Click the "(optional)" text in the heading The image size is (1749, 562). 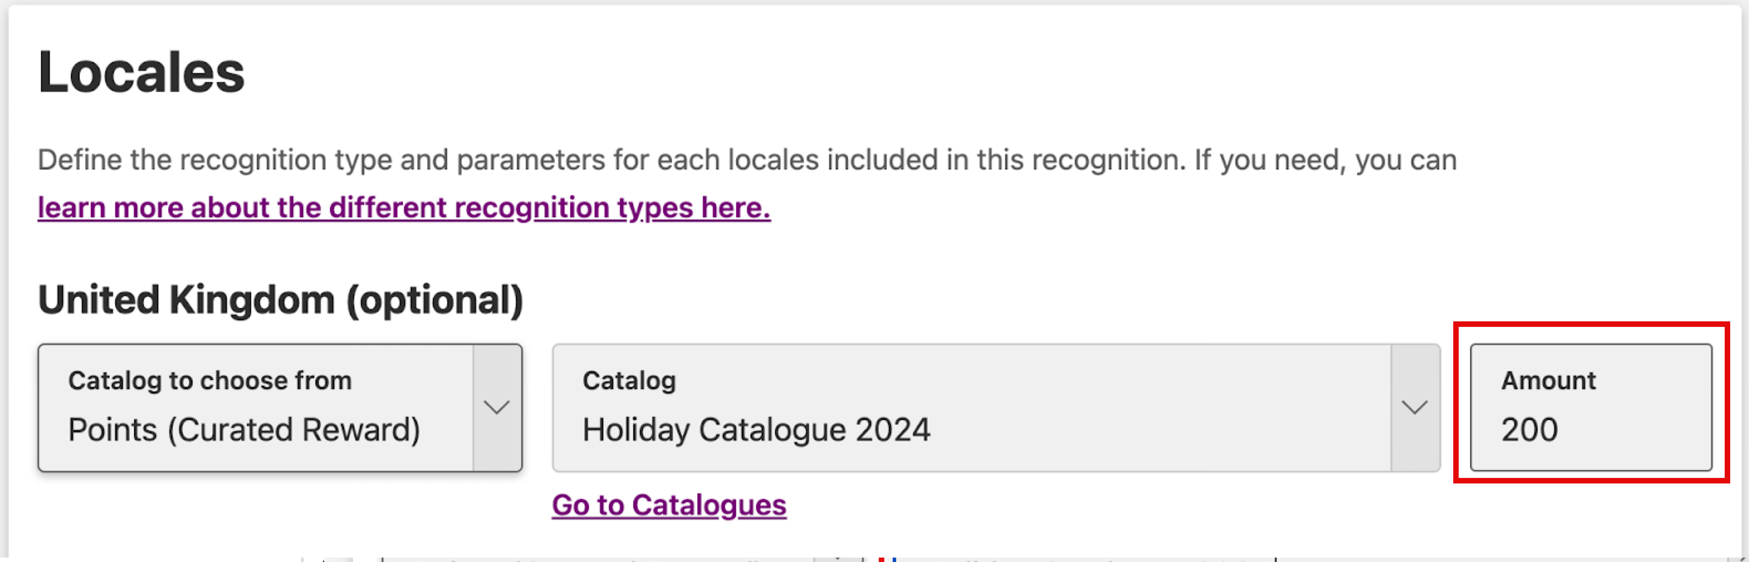435,300
